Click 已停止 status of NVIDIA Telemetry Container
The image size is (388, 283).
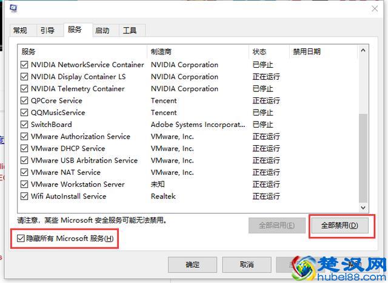263,88
